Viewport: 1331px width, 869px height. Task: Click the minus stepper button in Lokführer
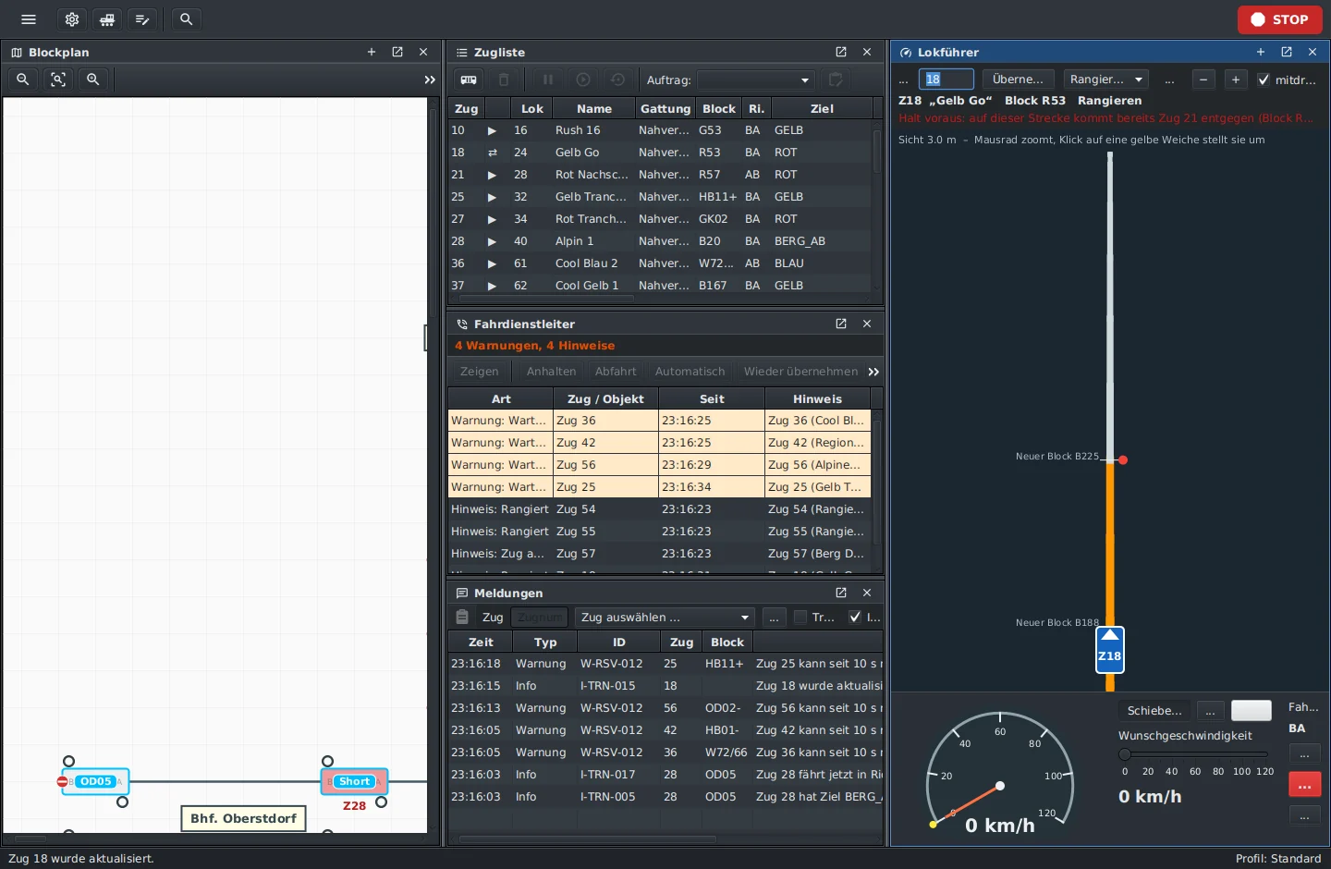1203,80
